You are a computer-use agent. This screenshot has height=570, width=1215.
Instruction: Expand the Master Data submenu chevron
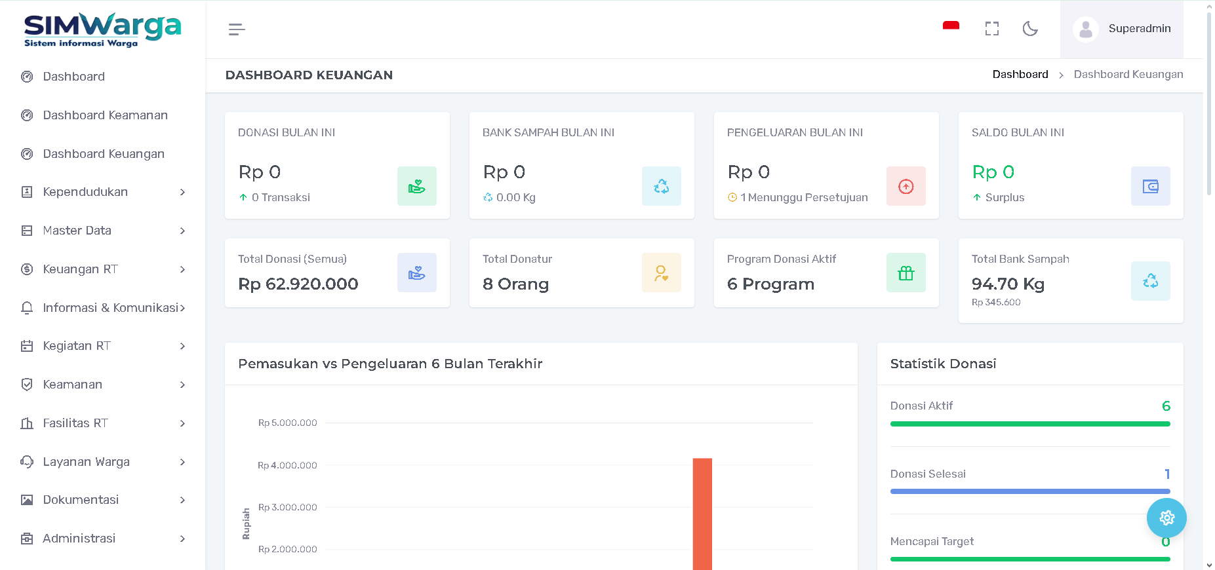(x=182, y=231)
